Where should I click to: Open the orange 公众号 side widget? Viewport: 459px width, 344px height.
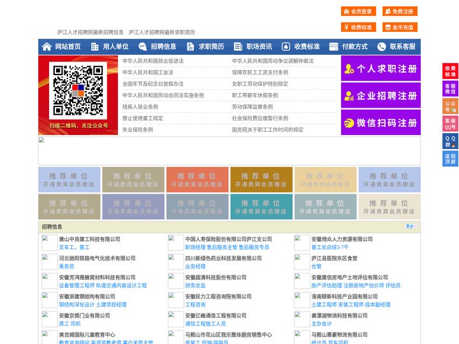pyautogui.click(x=450, y=106)
